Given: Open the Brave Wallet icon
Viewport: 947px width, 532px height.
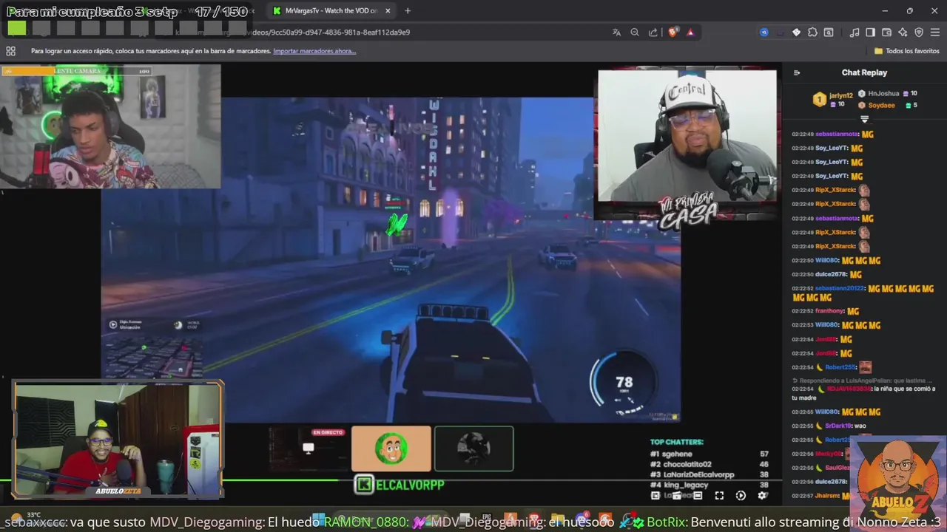Looking at the screenshot, I should pos(886,33).
